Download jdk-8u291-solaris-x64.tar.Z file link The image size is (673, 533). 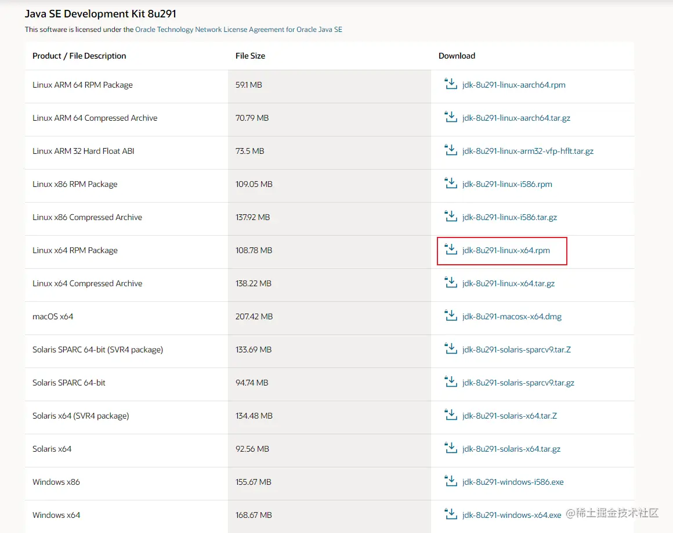509,416
